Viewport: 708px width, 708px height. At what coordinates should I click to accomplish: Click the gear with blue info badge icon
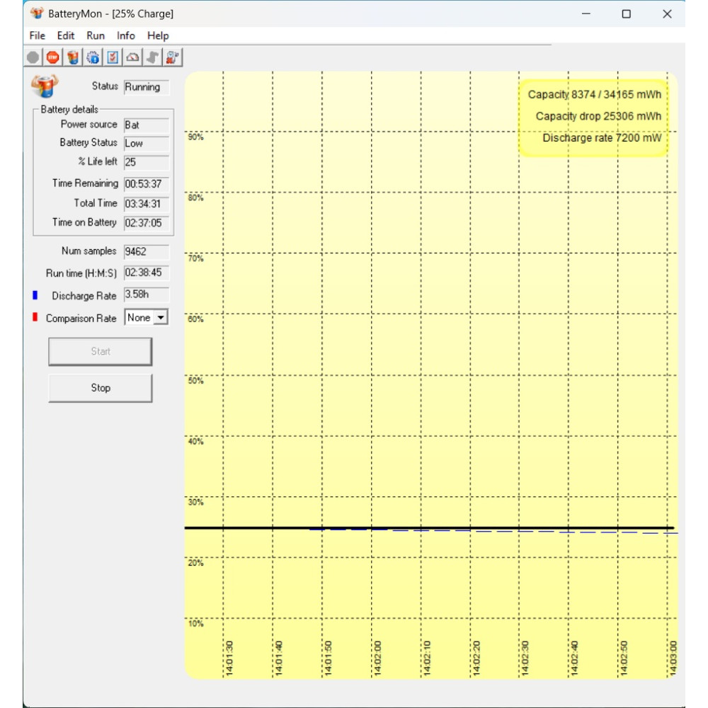tap(93, 57)
